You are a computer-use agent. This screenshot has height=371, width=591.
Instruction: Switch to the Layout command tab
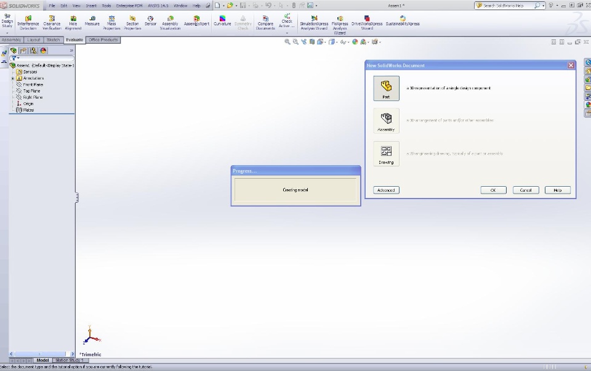33,39
